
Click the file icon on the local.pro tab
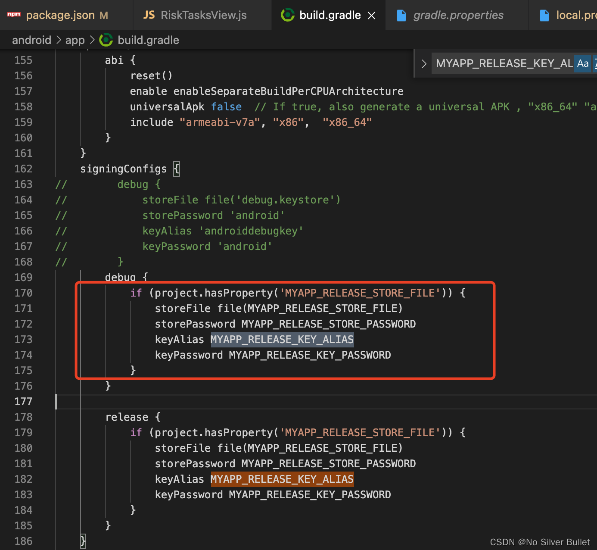pos(544,15)
